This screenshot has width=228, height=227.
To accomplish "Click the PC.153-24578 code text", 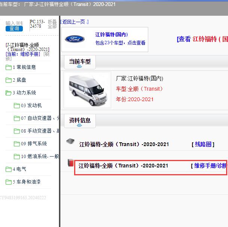I will click(x=37, y=24).
